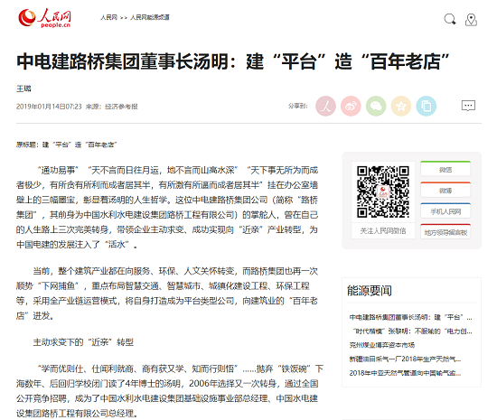Image resolution: width=497 pixels, height=420 pixels.
Task: Open news link “时代楷模”张黎明
Action: 412,331
